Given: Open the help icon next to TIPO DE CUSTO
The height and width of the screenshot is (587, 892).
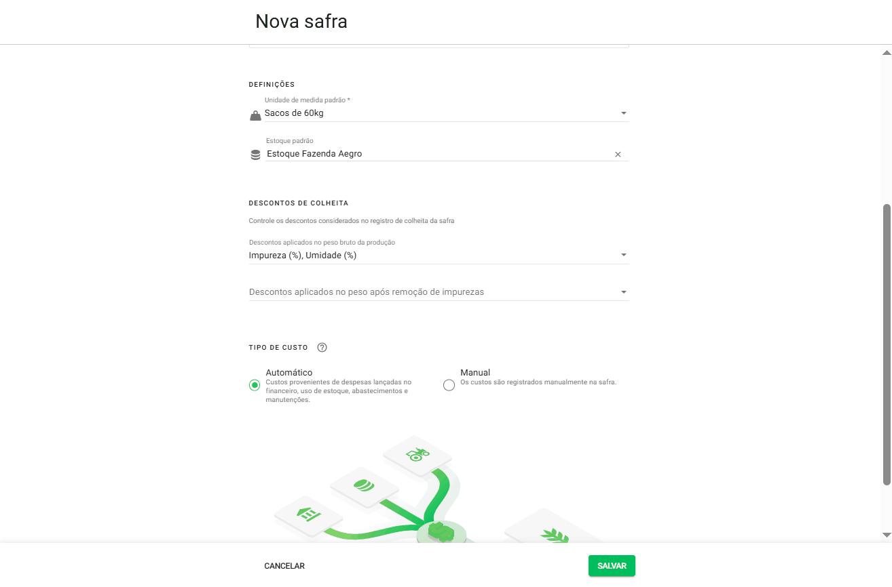Looking at the screenshot, I should [x=322, y=347].
